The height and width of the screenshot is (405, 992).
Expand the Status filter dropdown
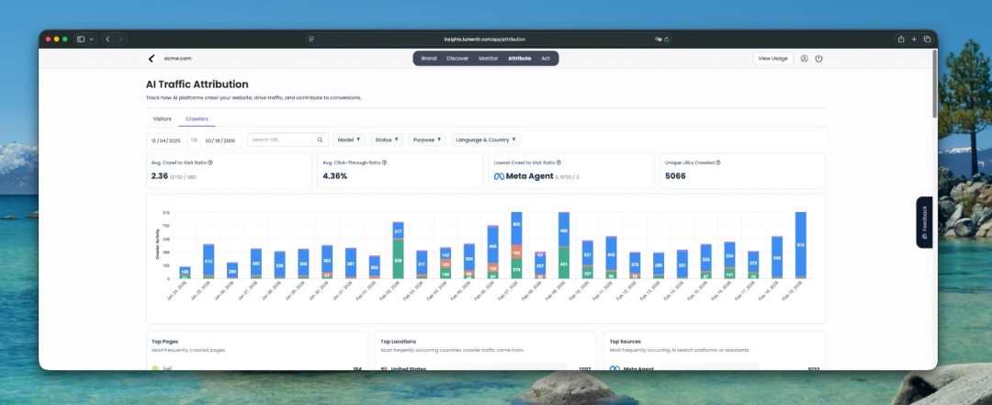pos(387,140)
